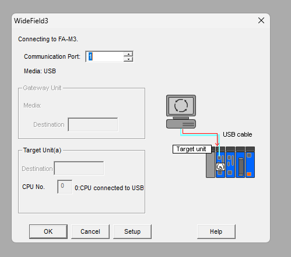
Task: Open Help for connection settings
Action: click(216, 231)
